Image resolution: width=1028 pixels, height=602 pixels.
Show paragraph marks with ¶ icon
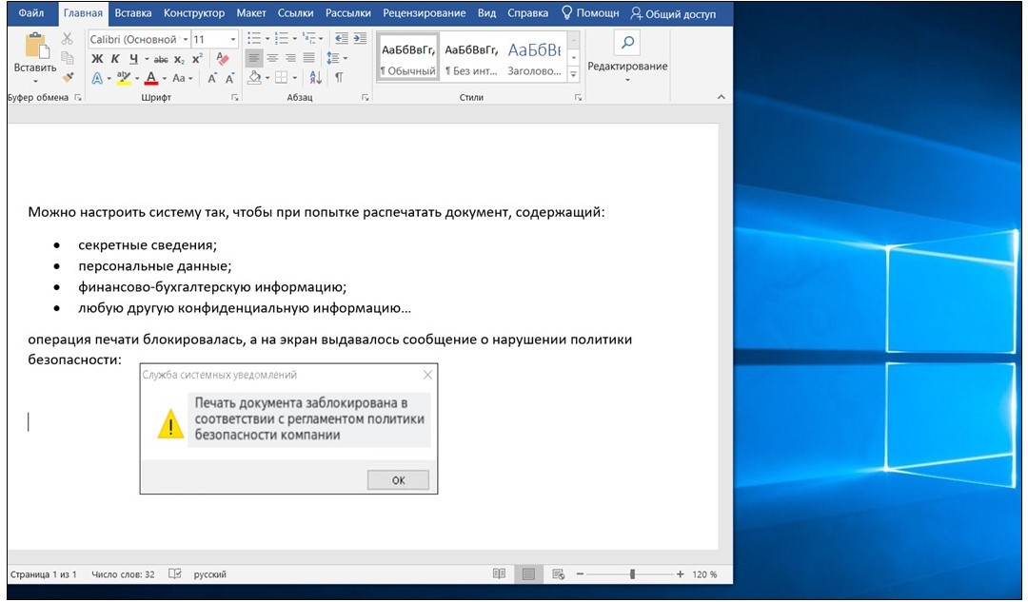[339, 78]
